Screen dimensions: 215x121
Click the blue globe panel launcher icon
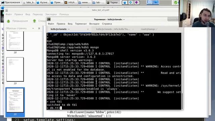point(125,2)
